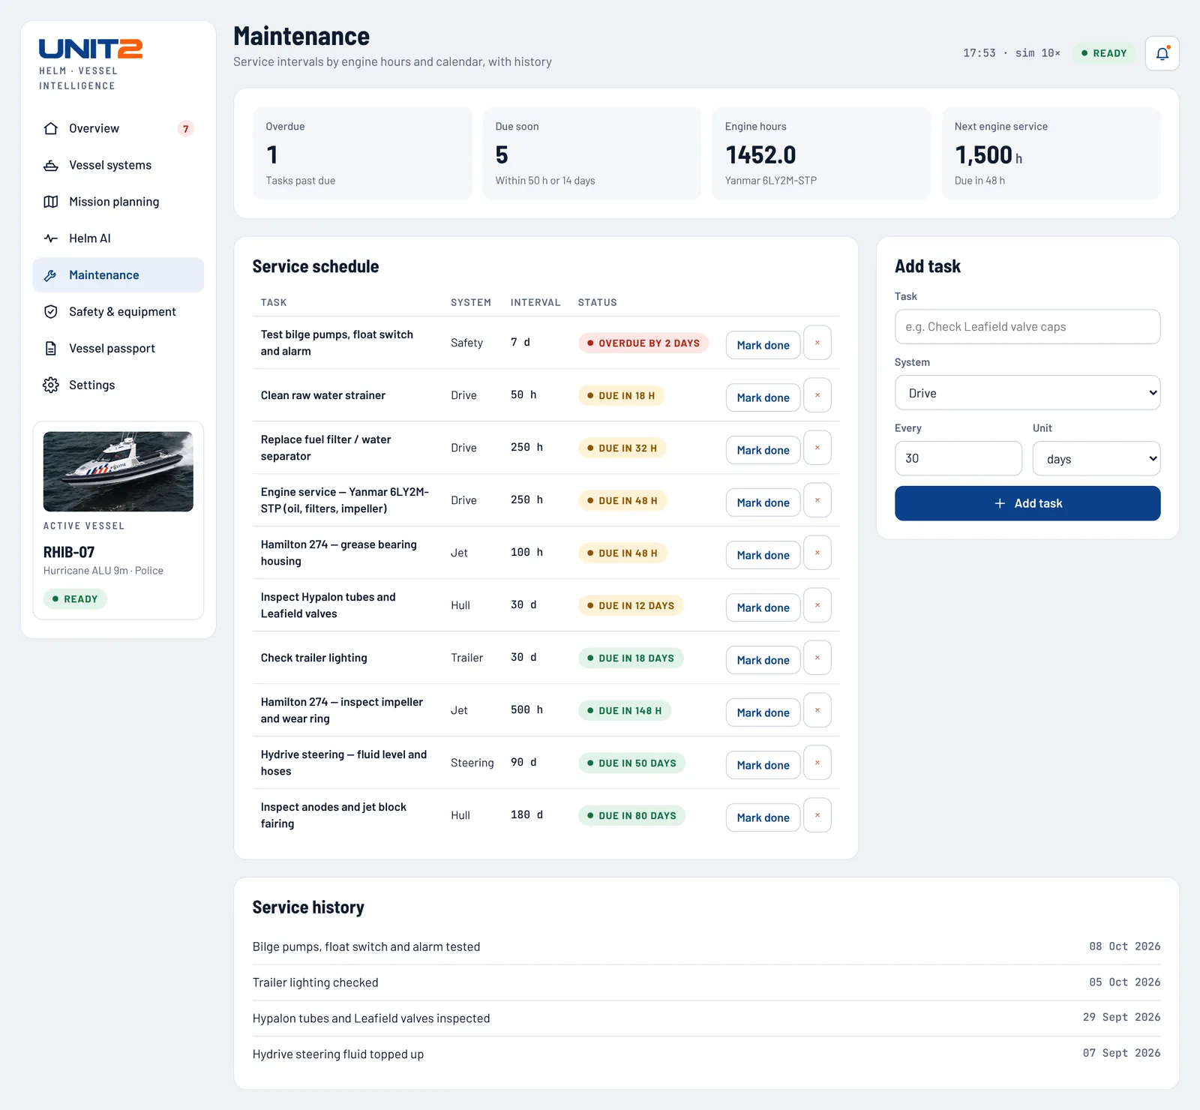This screenshot has height=1110, width=1200.
Task: Click the OVERDUE BY 2 DAYS status badge
Action: (x=643, y=343)
